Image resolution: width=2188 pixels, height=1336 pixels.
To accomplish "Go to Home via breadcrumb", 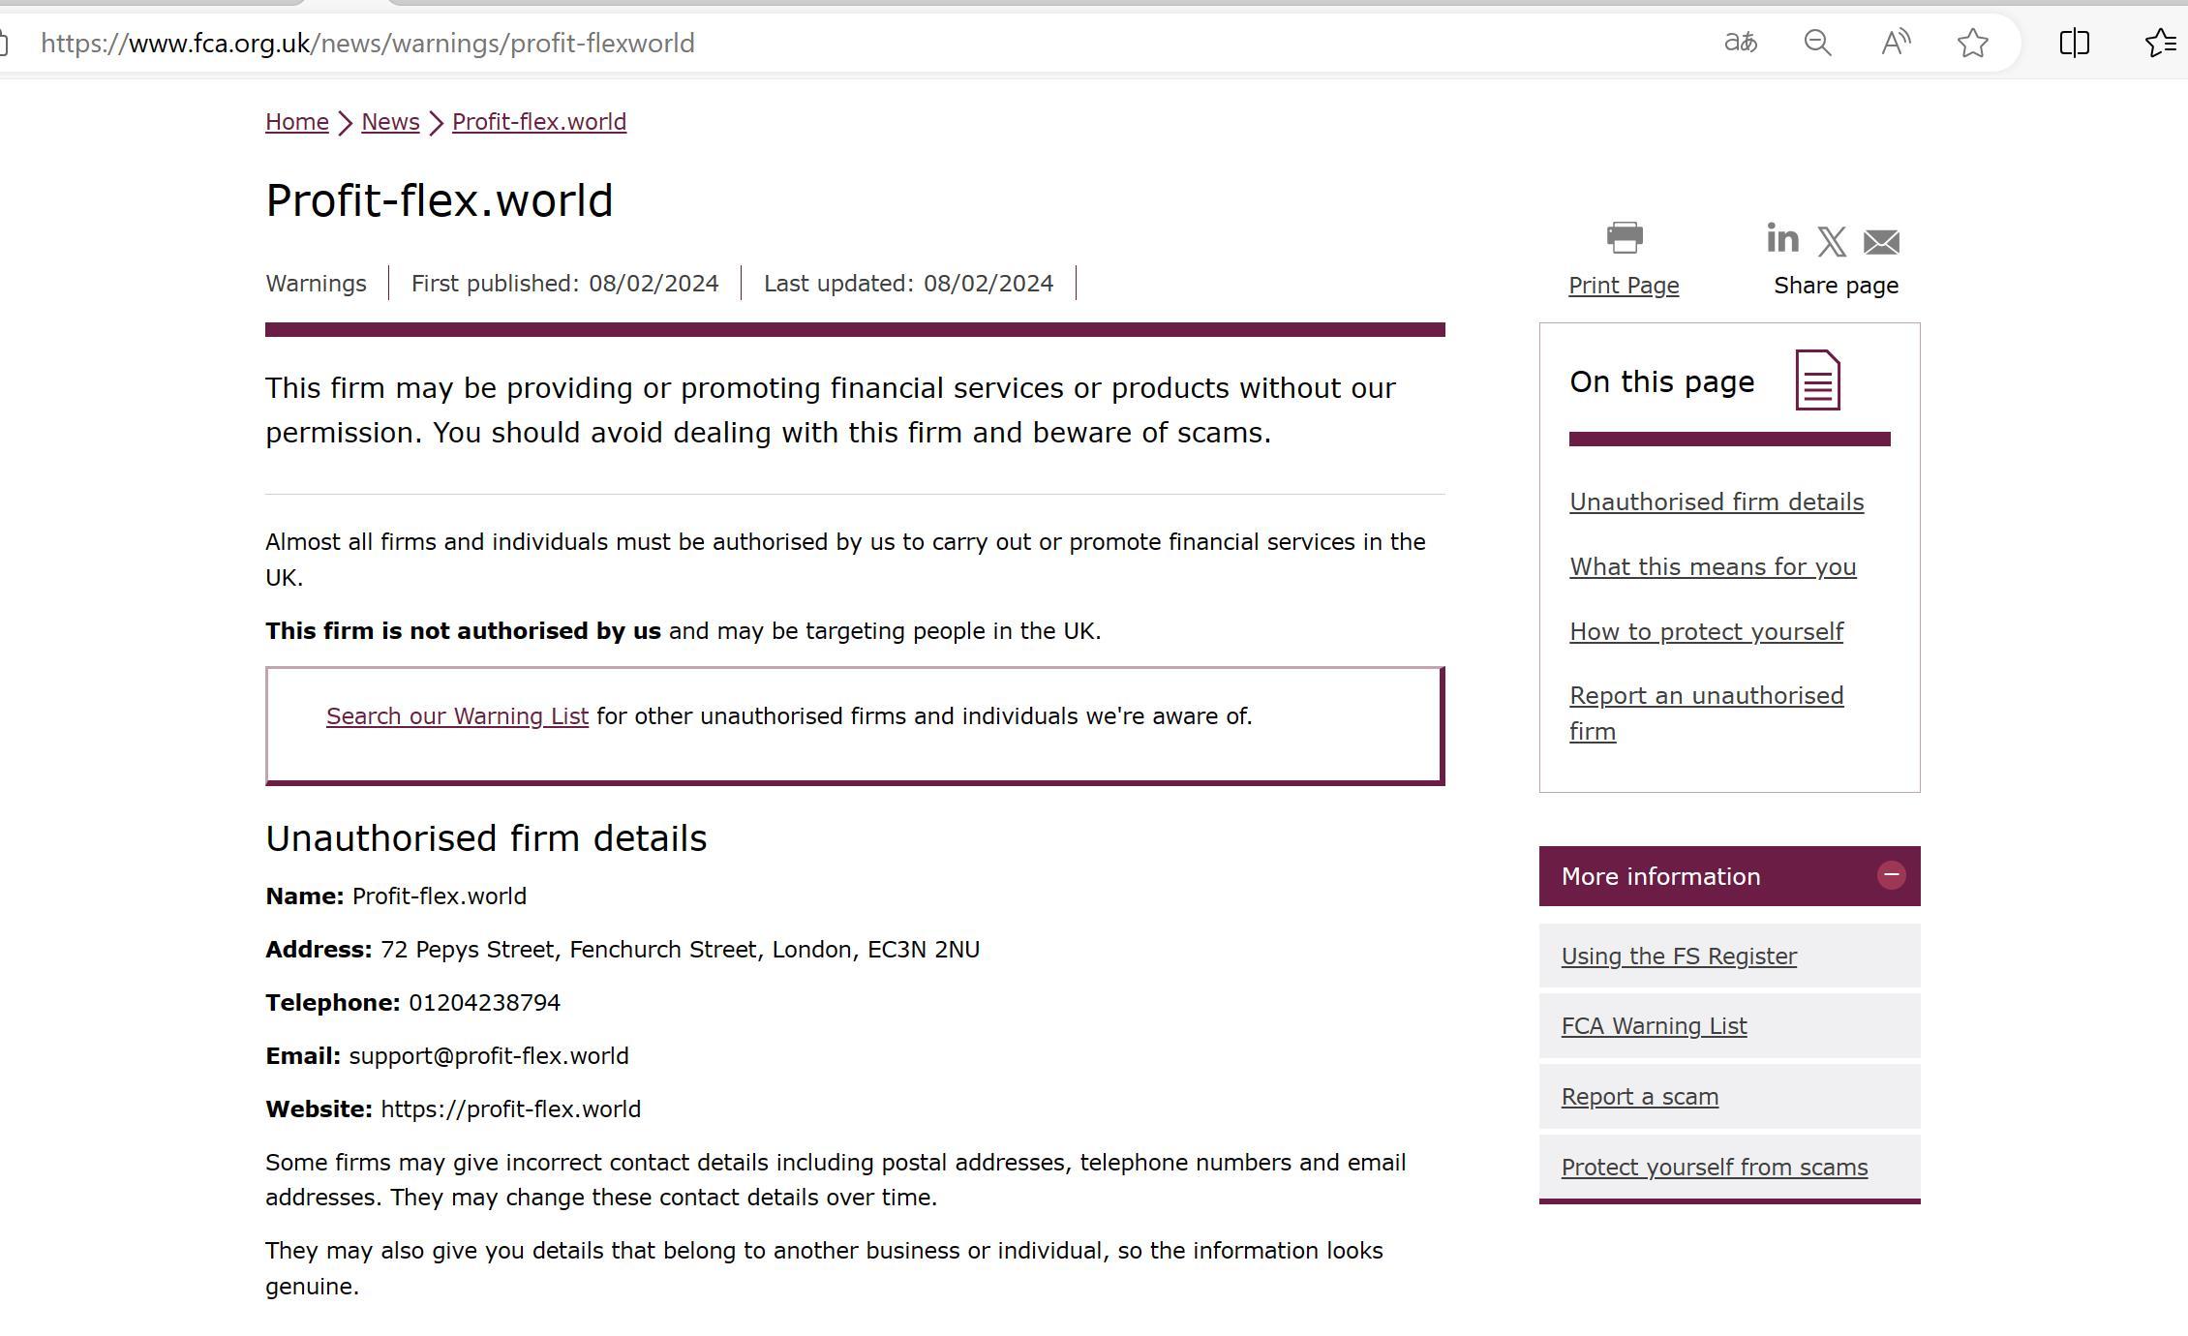I will (297, 122).
